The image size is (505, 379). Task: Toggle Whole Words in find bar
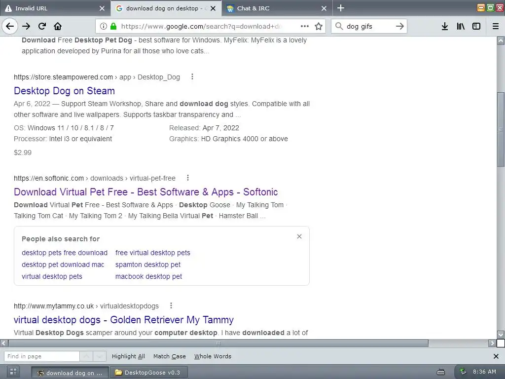213,356
